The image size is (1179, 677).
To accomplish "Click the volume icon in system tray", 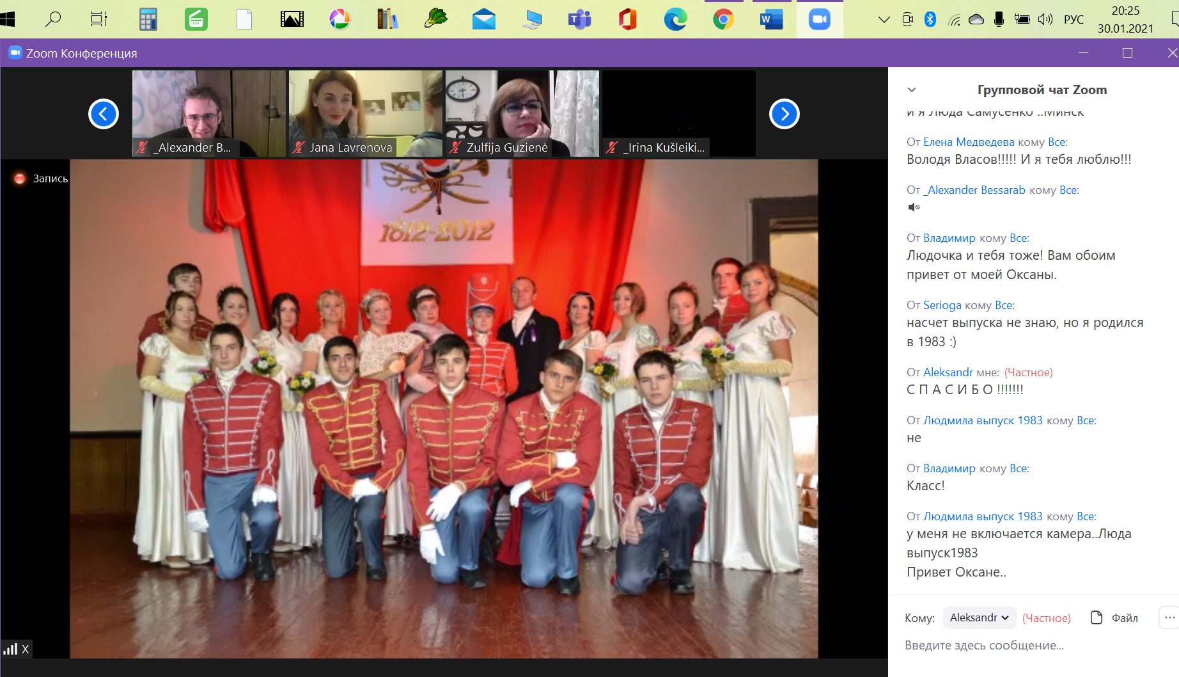I will pos(1045,20).
